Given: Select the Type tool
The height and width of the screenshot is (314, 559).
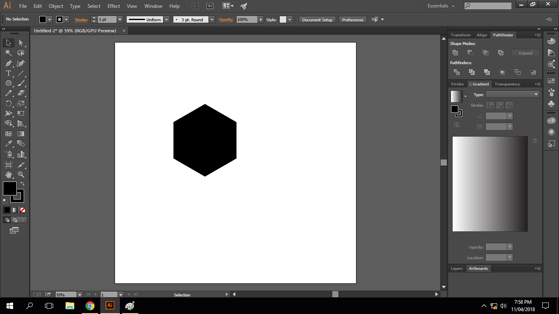Looking at the screenshot, I should [x=8, y=73].
